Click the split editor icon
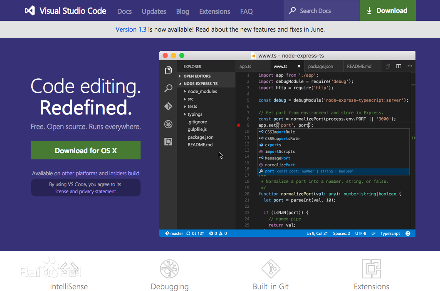The height and width of the screenshot is (291, 440). [399, 66]
